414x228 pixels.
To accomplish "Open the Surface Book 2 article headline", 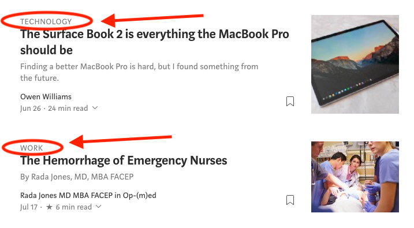I will click(x=155, y=42).
